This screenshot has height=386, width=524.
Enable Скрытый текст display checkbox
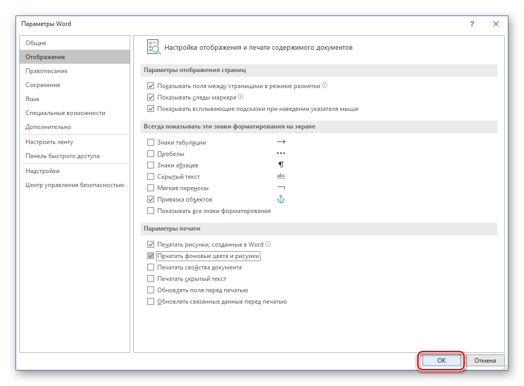[151, 177]
